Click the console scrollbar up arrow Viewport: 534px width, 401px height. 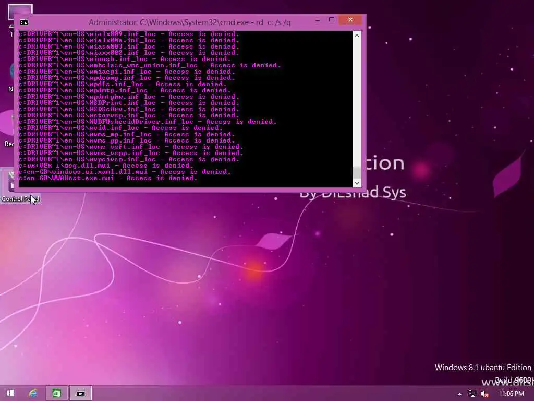pyautogui.click(x=357, y=36)
